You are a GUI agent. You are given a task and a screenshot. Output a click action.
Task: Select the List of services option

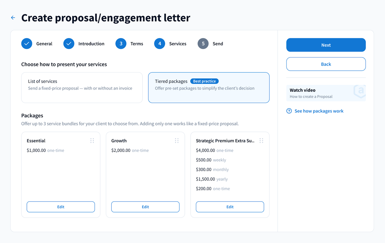[x=82, y=88]
